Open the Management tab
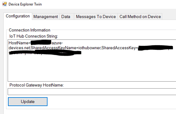The width and height of the screenshot is (176, 114). coord(46,17)
